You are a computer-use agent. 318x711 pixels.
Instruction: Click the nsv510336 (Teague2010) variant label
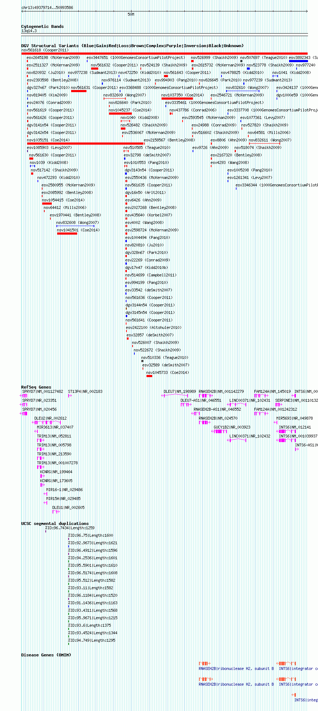[165, 358]
